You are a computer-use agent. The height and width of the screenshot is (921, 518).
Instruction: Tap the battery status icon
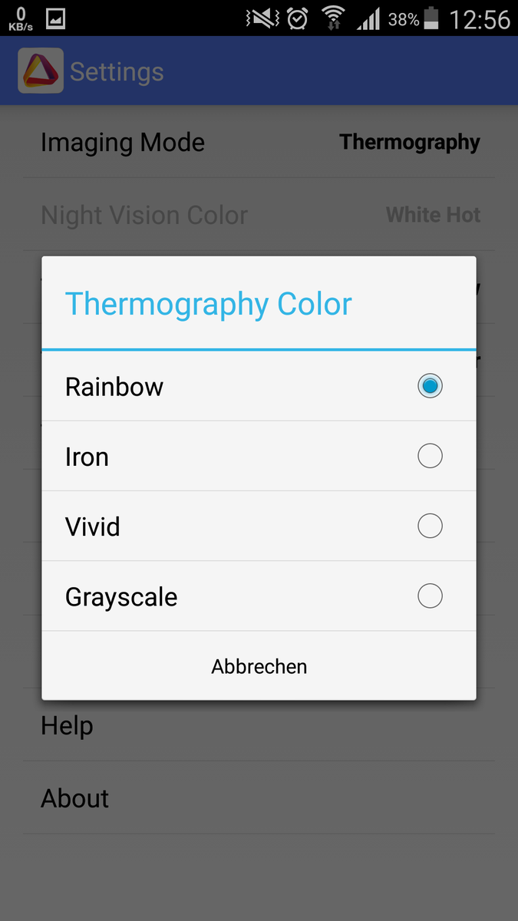(431, 18)
